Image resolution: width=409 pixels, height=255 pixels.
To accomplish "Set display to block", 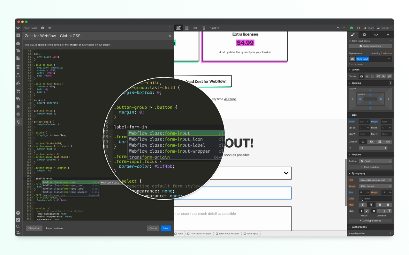I will (362, 76).
